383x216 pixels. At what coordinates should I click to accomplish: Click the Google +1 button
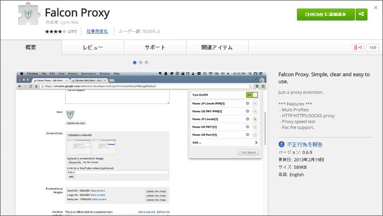[358, 48]
